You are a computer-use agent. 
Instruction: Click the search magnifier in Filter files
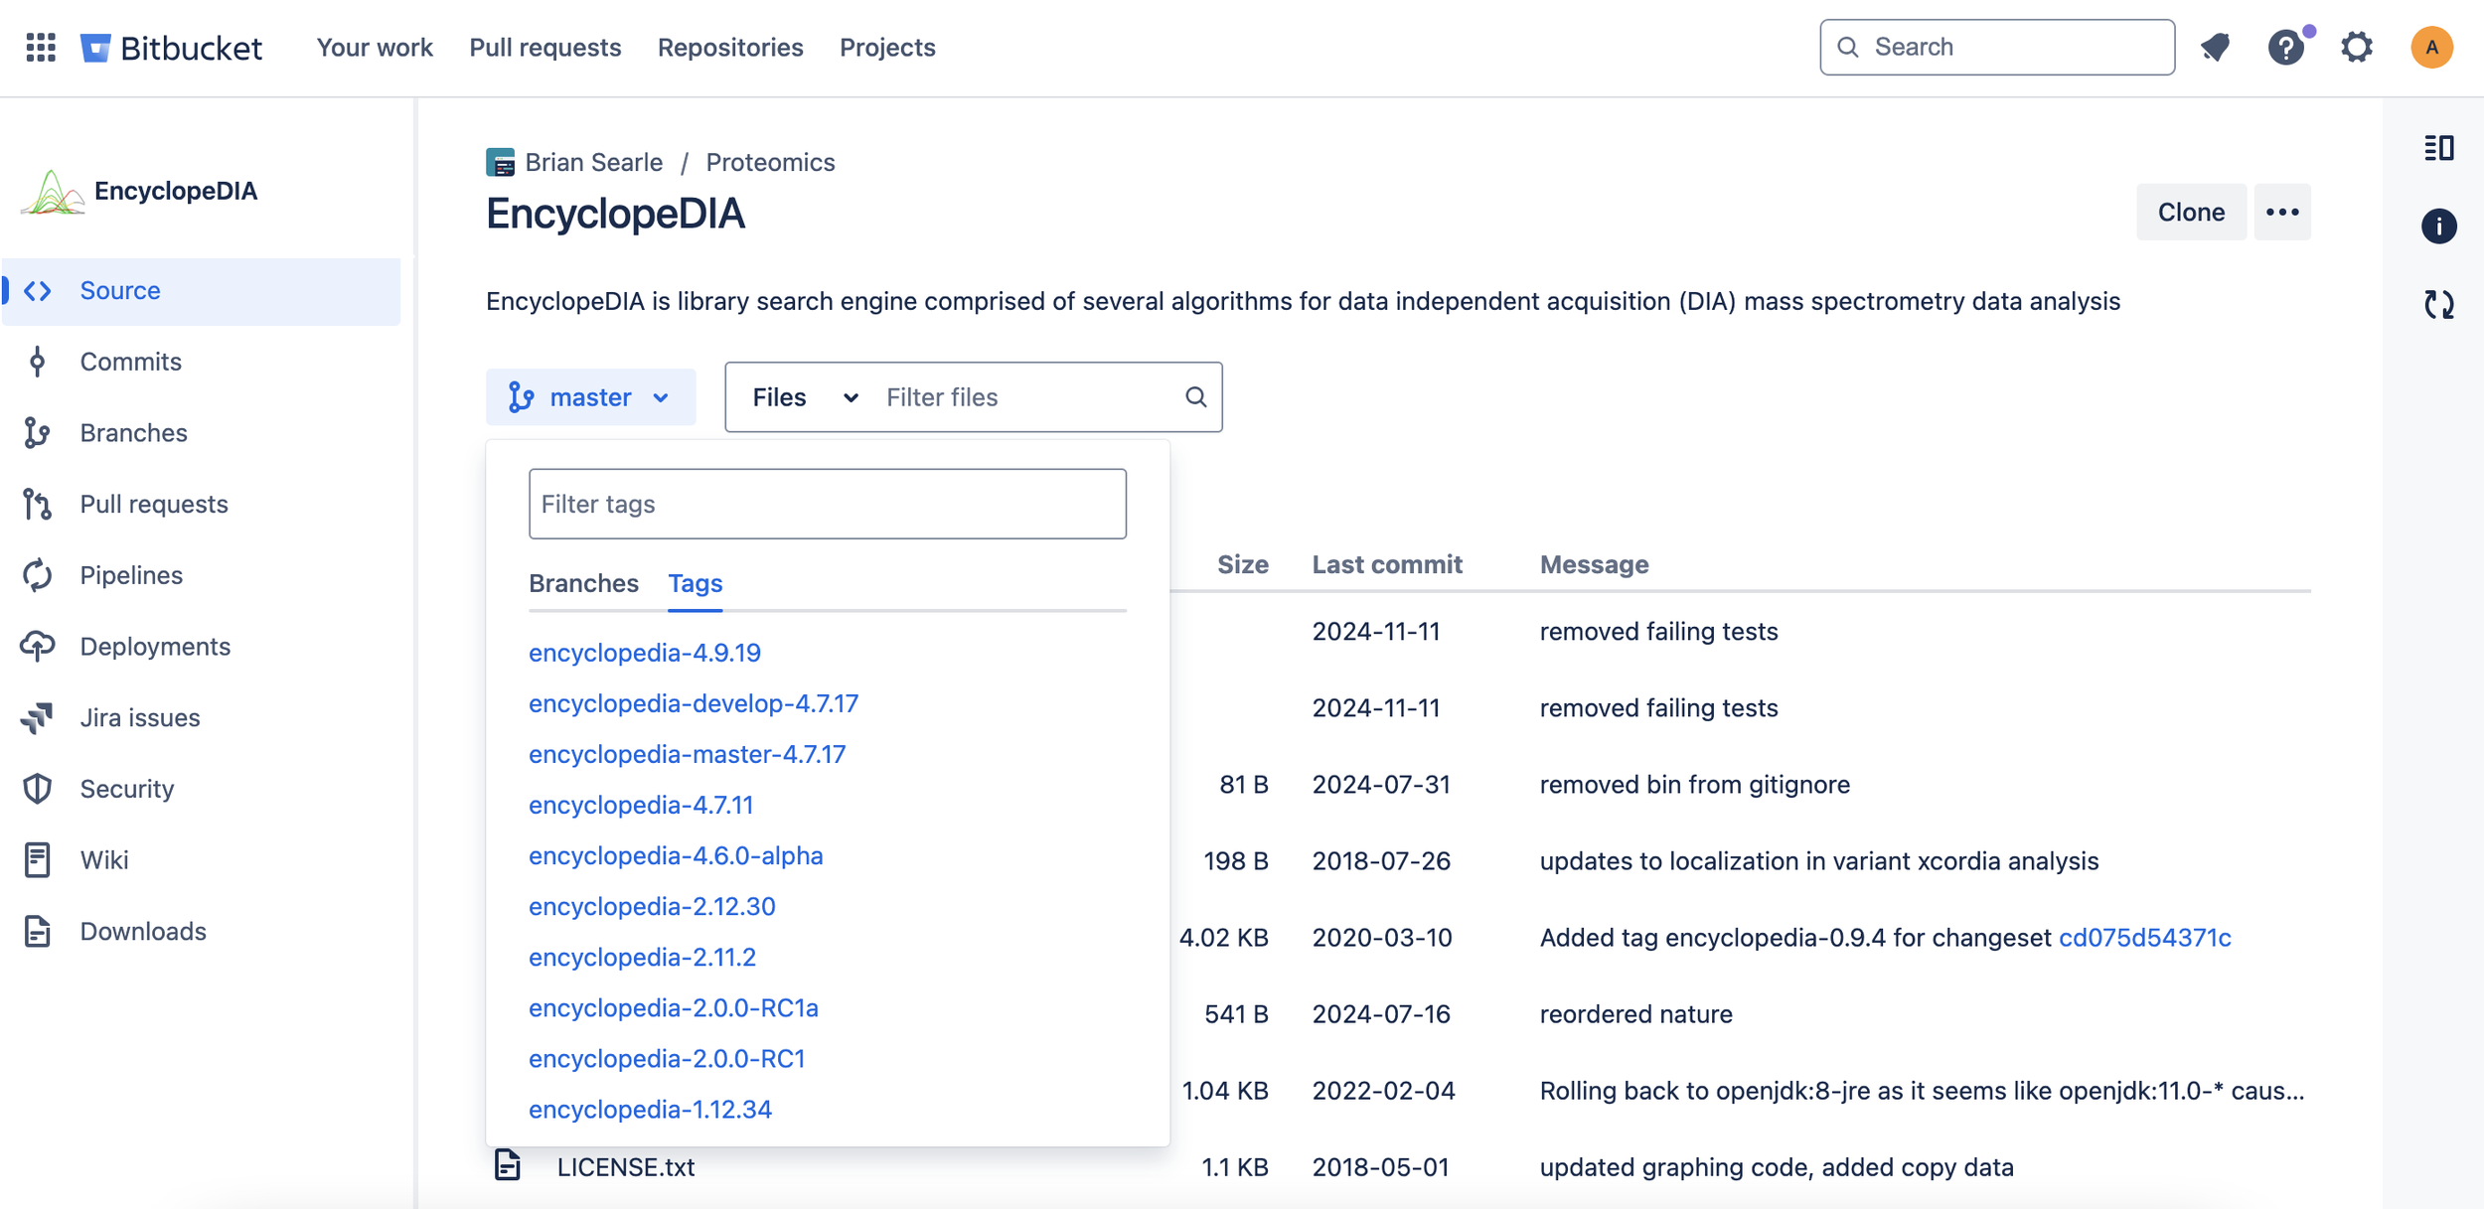[1195, 397]
